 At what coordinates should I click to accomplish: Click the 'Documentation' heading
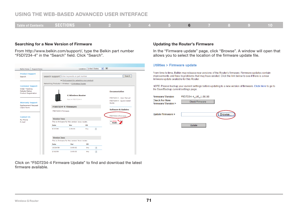coord(117,91)
